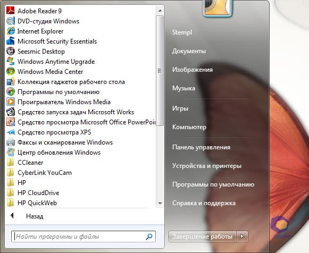This screenshot has width=309, height=253.
Task: Open Панель управления from the right pane
Action: point(201,147)
